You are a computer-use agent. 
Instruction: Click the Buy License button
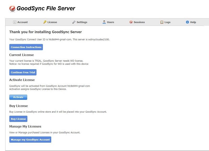(18, 119)
